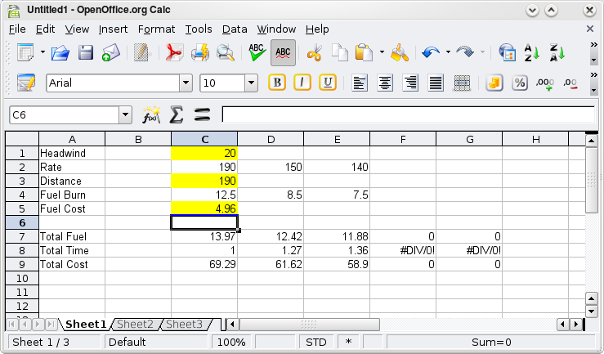Toggle AutoSpellcheck button
This screenshot has width=604, height=354.
283,54
